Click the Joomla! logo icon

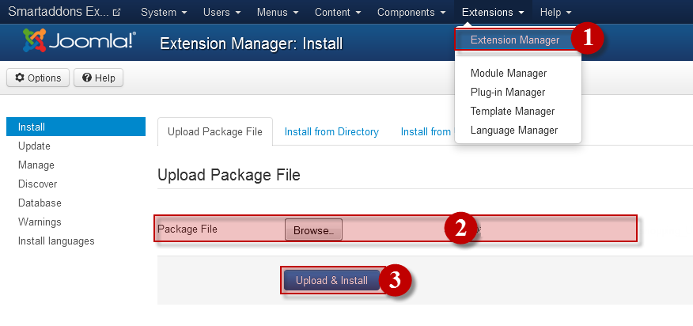[35, 40]
